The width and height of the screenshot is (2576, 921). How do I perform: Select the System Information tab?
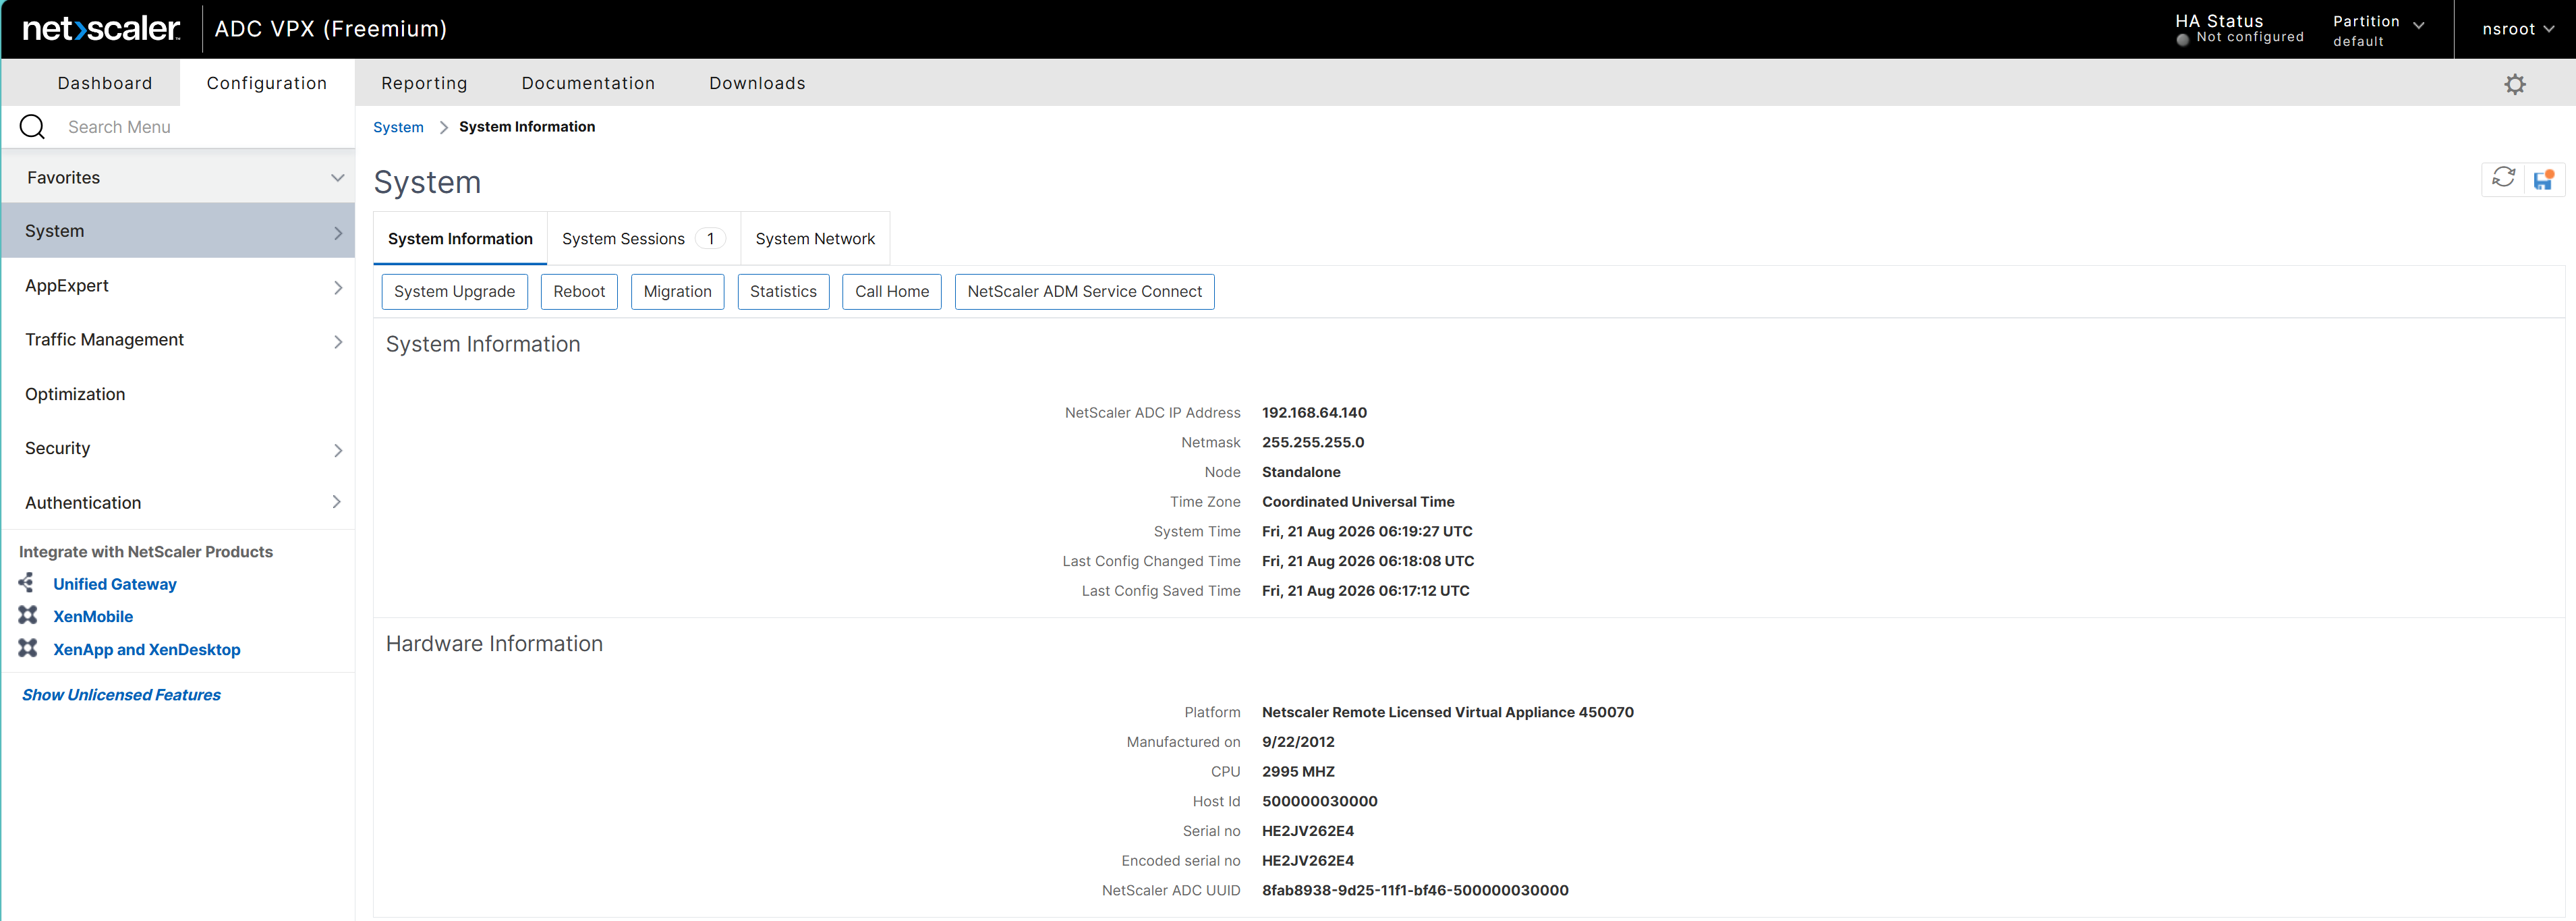click(x=460, y=239)
